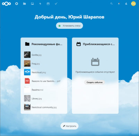
Task: Click the Library image thumbnail
Action: [27, 99]
